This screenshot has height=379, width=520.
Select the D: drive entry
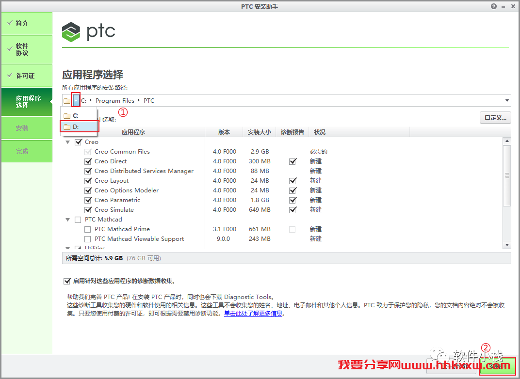pyautogui.click(x=79, y=126)
